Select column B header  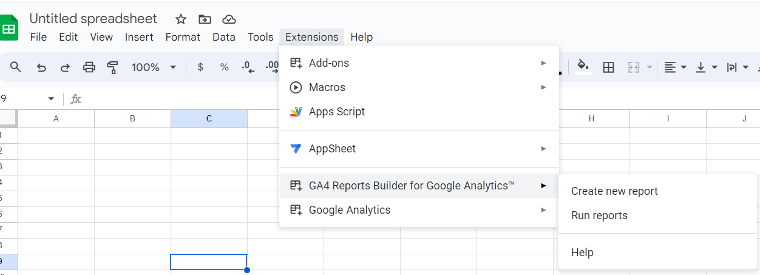pos(132,119)
